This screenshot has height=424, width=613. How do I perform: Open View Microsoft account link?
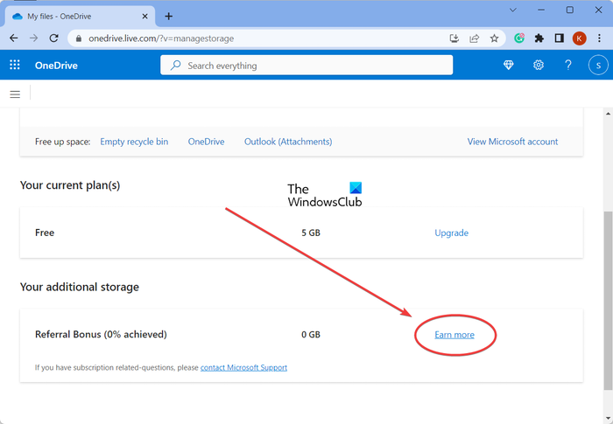(512, 142)
